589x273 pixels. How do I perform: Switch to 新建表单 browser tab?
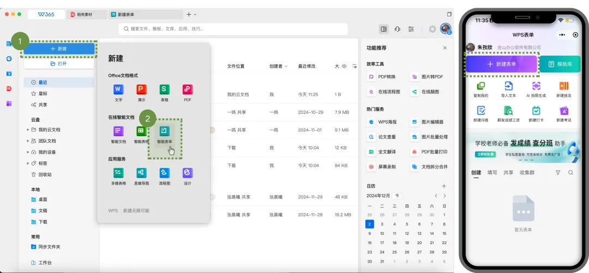click(x=146, y=15)
